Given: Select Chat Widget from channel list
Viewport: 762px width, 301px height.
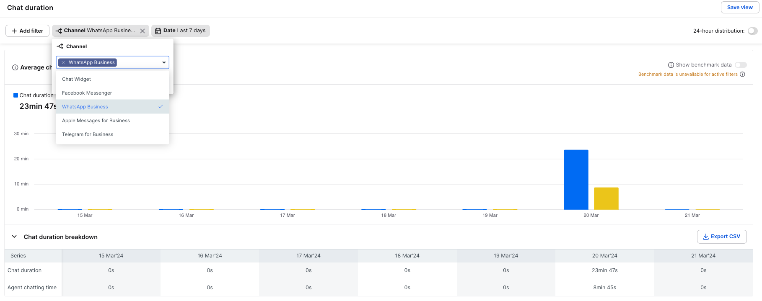Looking at the screenshot, I should pos(77,79).
